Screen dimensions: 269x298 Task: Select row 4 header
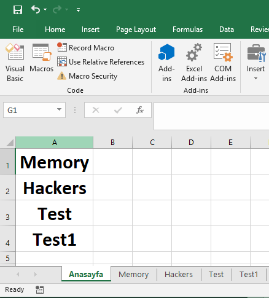point(7,239)
